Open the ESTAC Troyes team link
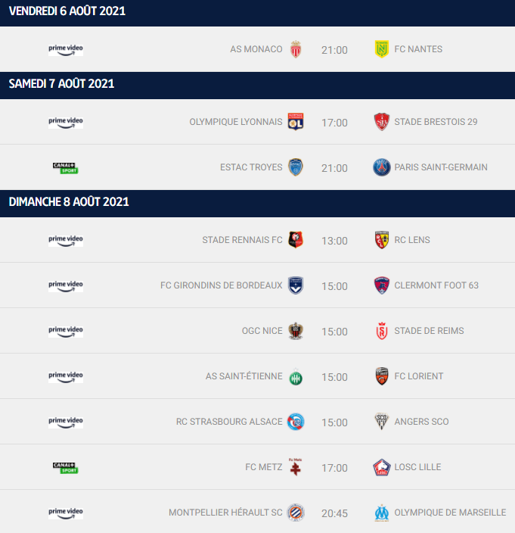This screenshot has width=515, height=533. click(251, 167)
